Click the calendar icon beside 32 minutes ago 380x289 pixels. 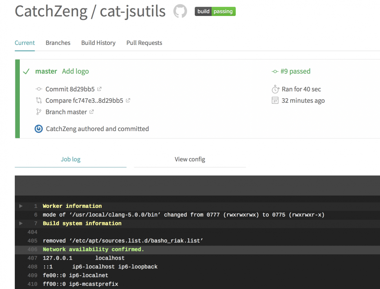pyautogui.click(x=275, y=101)
